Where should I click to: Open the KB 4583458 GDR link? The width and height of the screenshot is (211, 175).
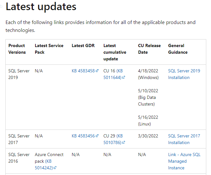[83, 71]
